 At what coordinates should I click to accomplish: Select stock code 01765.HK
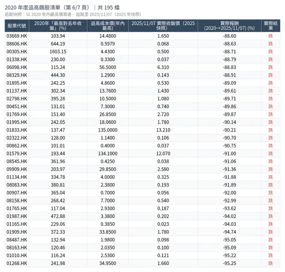[17, 208]
